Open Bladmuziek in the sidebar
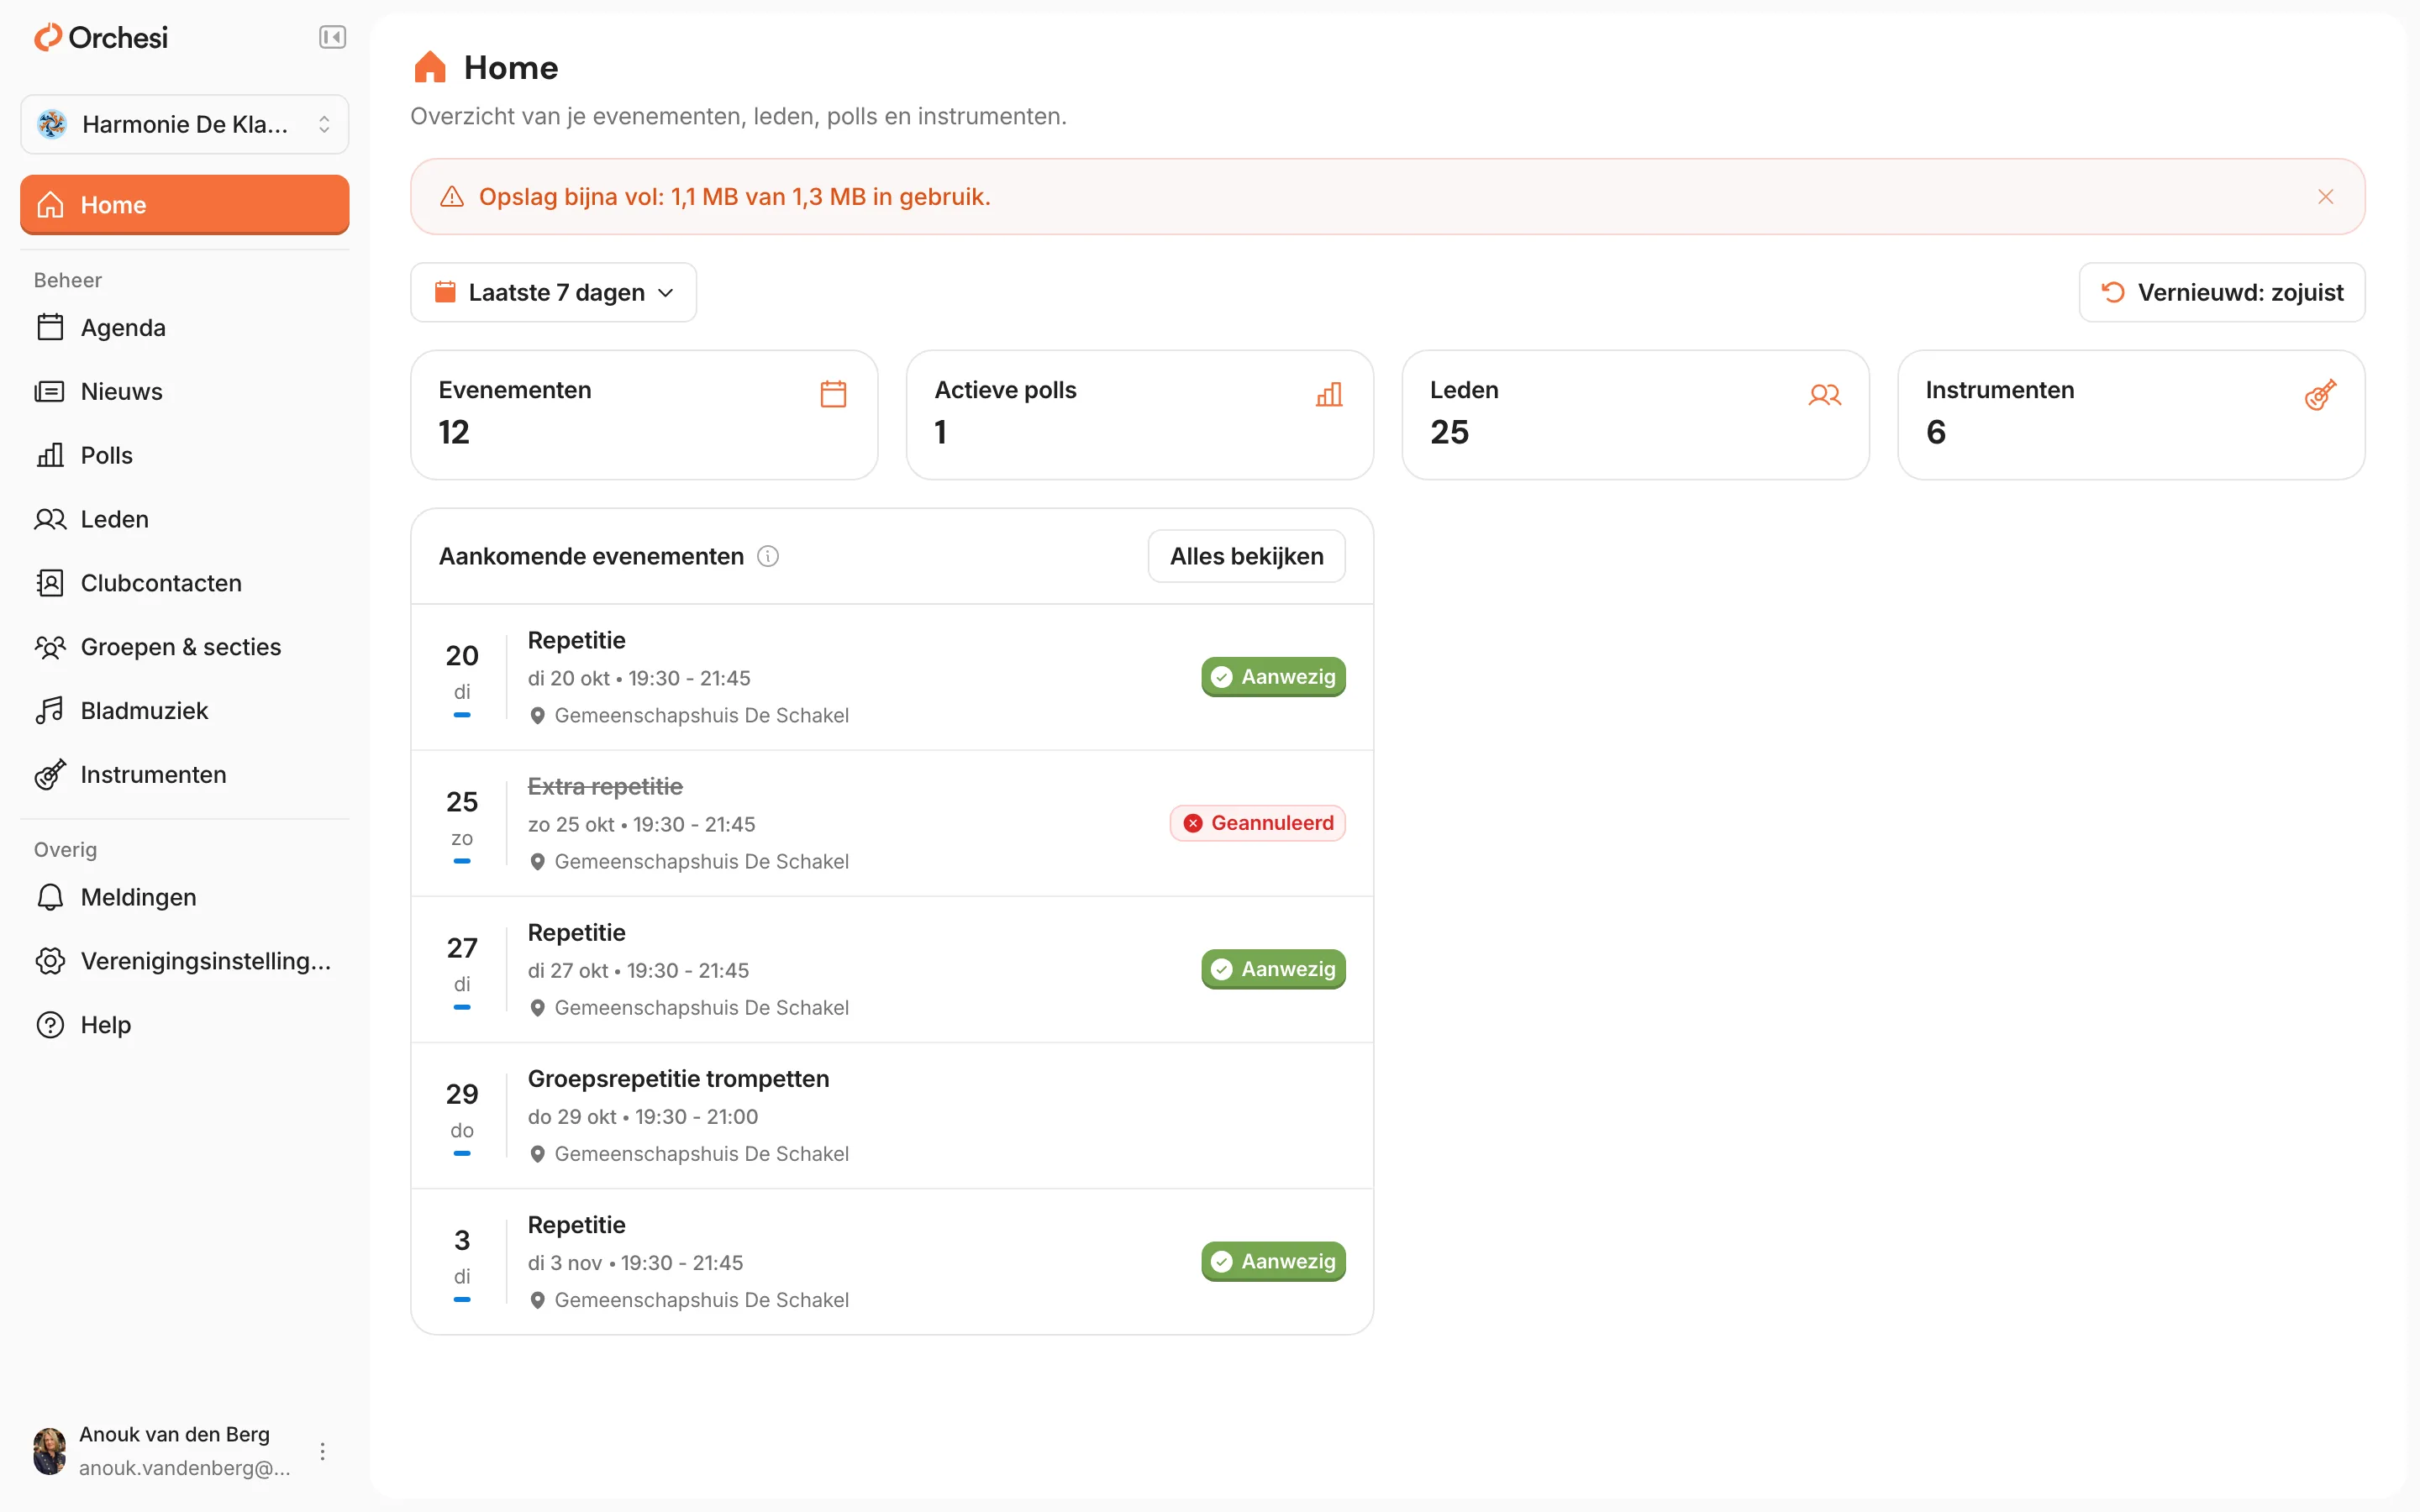 185,711
